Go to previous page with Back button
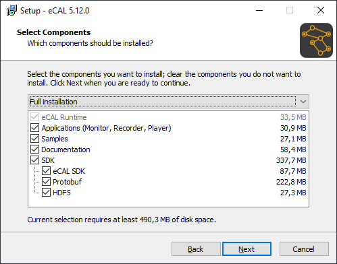 click(196, 249)
